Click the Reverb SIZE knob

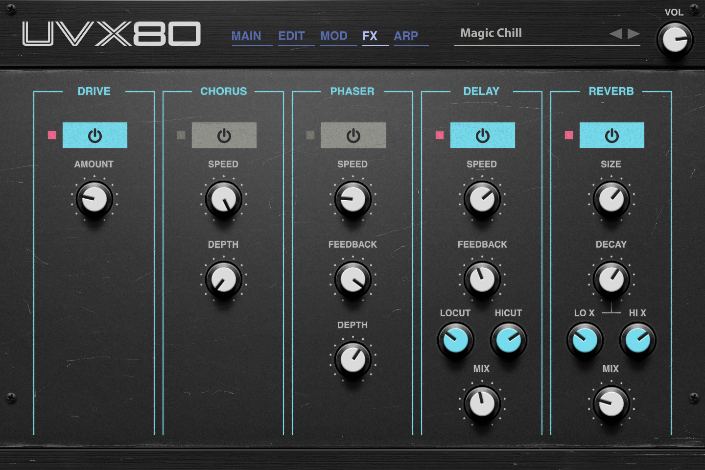611,199
